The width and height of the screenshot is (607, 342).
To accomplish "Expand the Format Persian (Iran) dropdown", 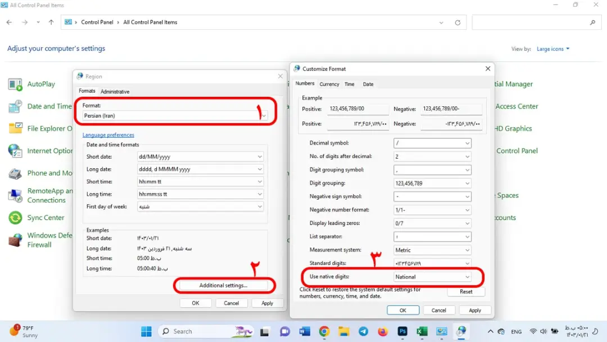I will pyautogui.click(x=175, y=115).
